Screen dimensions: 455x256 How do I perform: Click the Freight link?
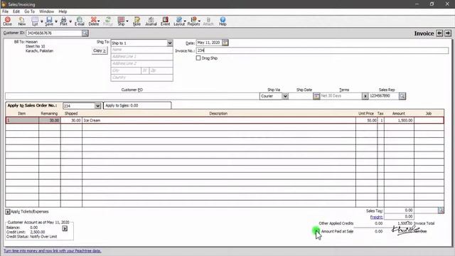click(376, 217)
